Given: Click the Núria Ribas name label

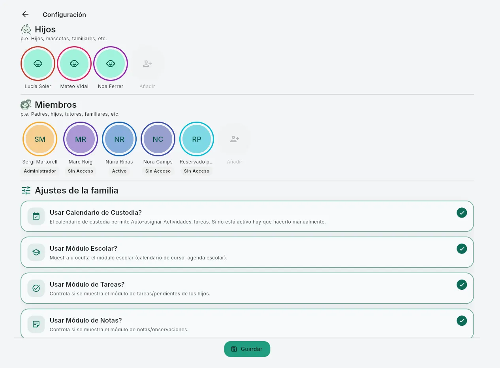Looking at the screenshot, I should coord(119,162).
